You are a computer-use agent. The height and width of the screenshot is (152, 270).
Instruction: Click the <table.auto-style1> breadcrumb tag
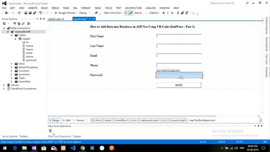tap(150, 120)
